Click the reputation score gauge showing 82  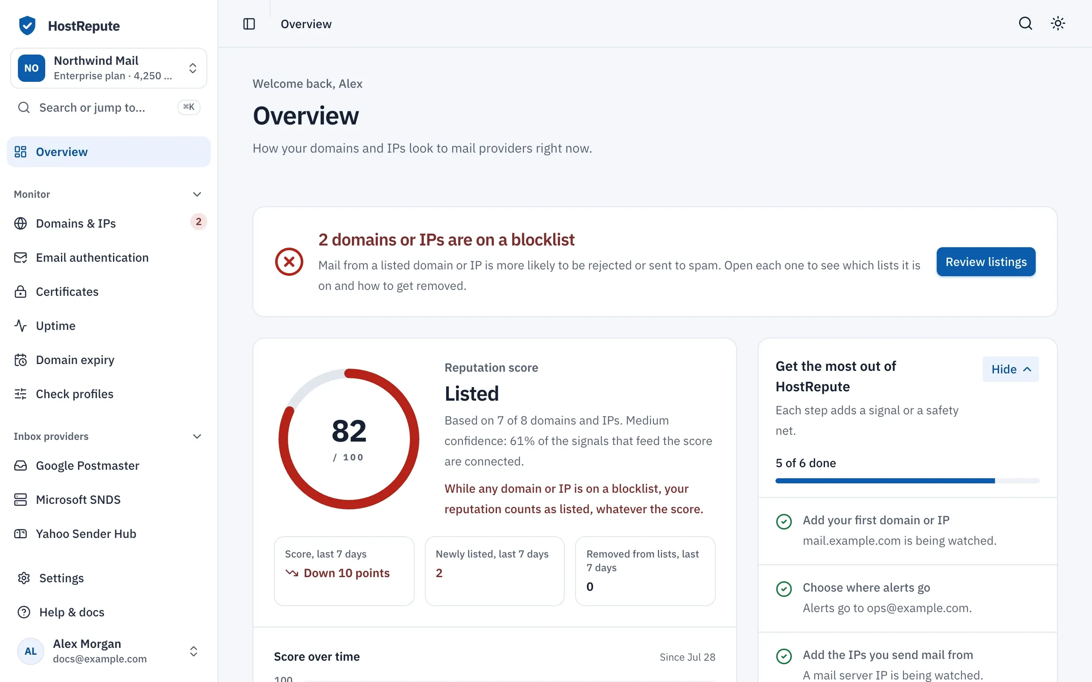[x=349, y=439]
